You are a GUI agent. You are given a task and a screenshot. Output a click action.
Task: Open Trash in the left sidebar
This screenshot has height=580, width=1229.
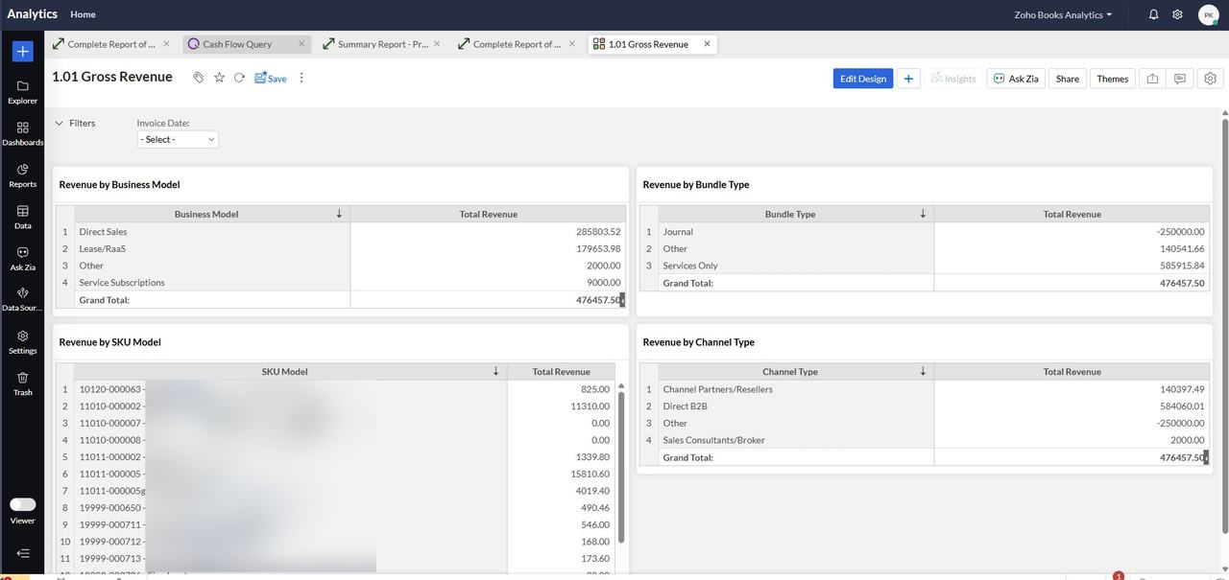click(22, 383)
